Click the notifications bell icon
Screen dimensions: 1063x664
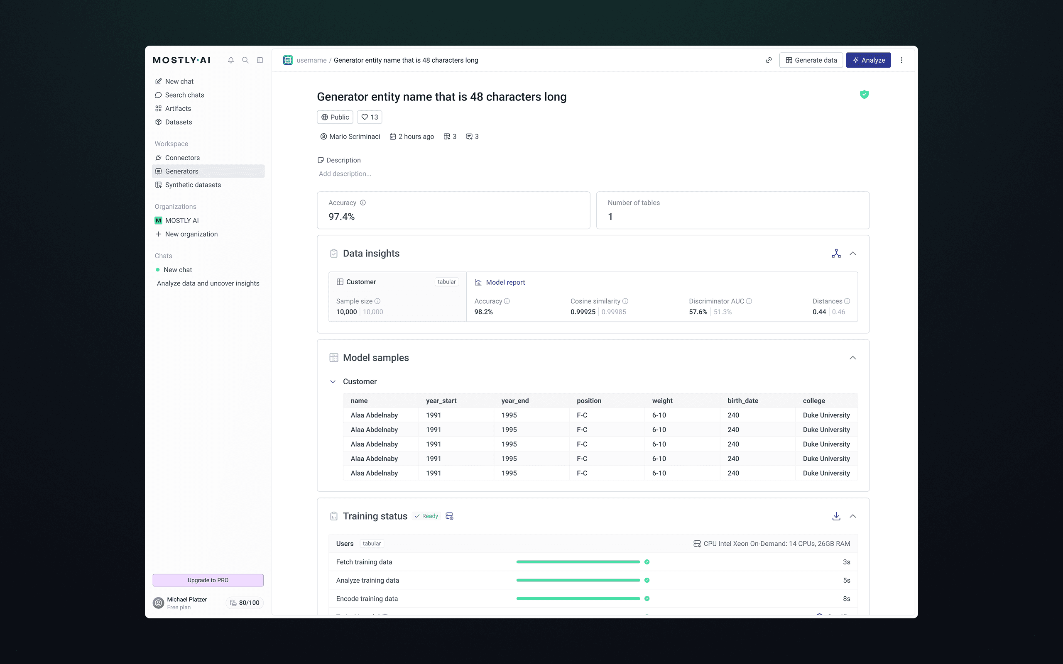click(230, 60)
